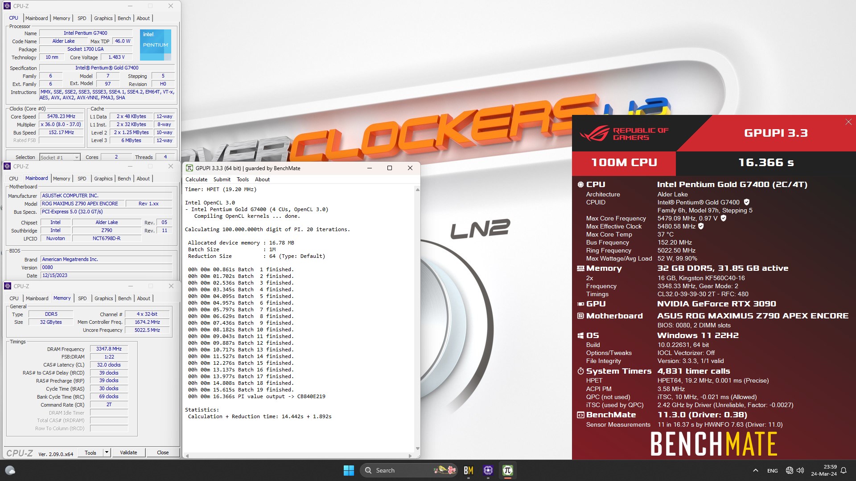Click the taskbar Search box
856x481 pixels.
point(409,470)
